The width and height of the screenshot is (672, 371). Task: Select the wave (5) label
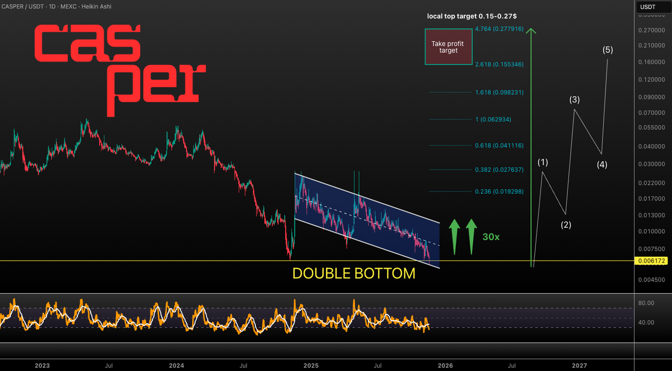(608, 50)
